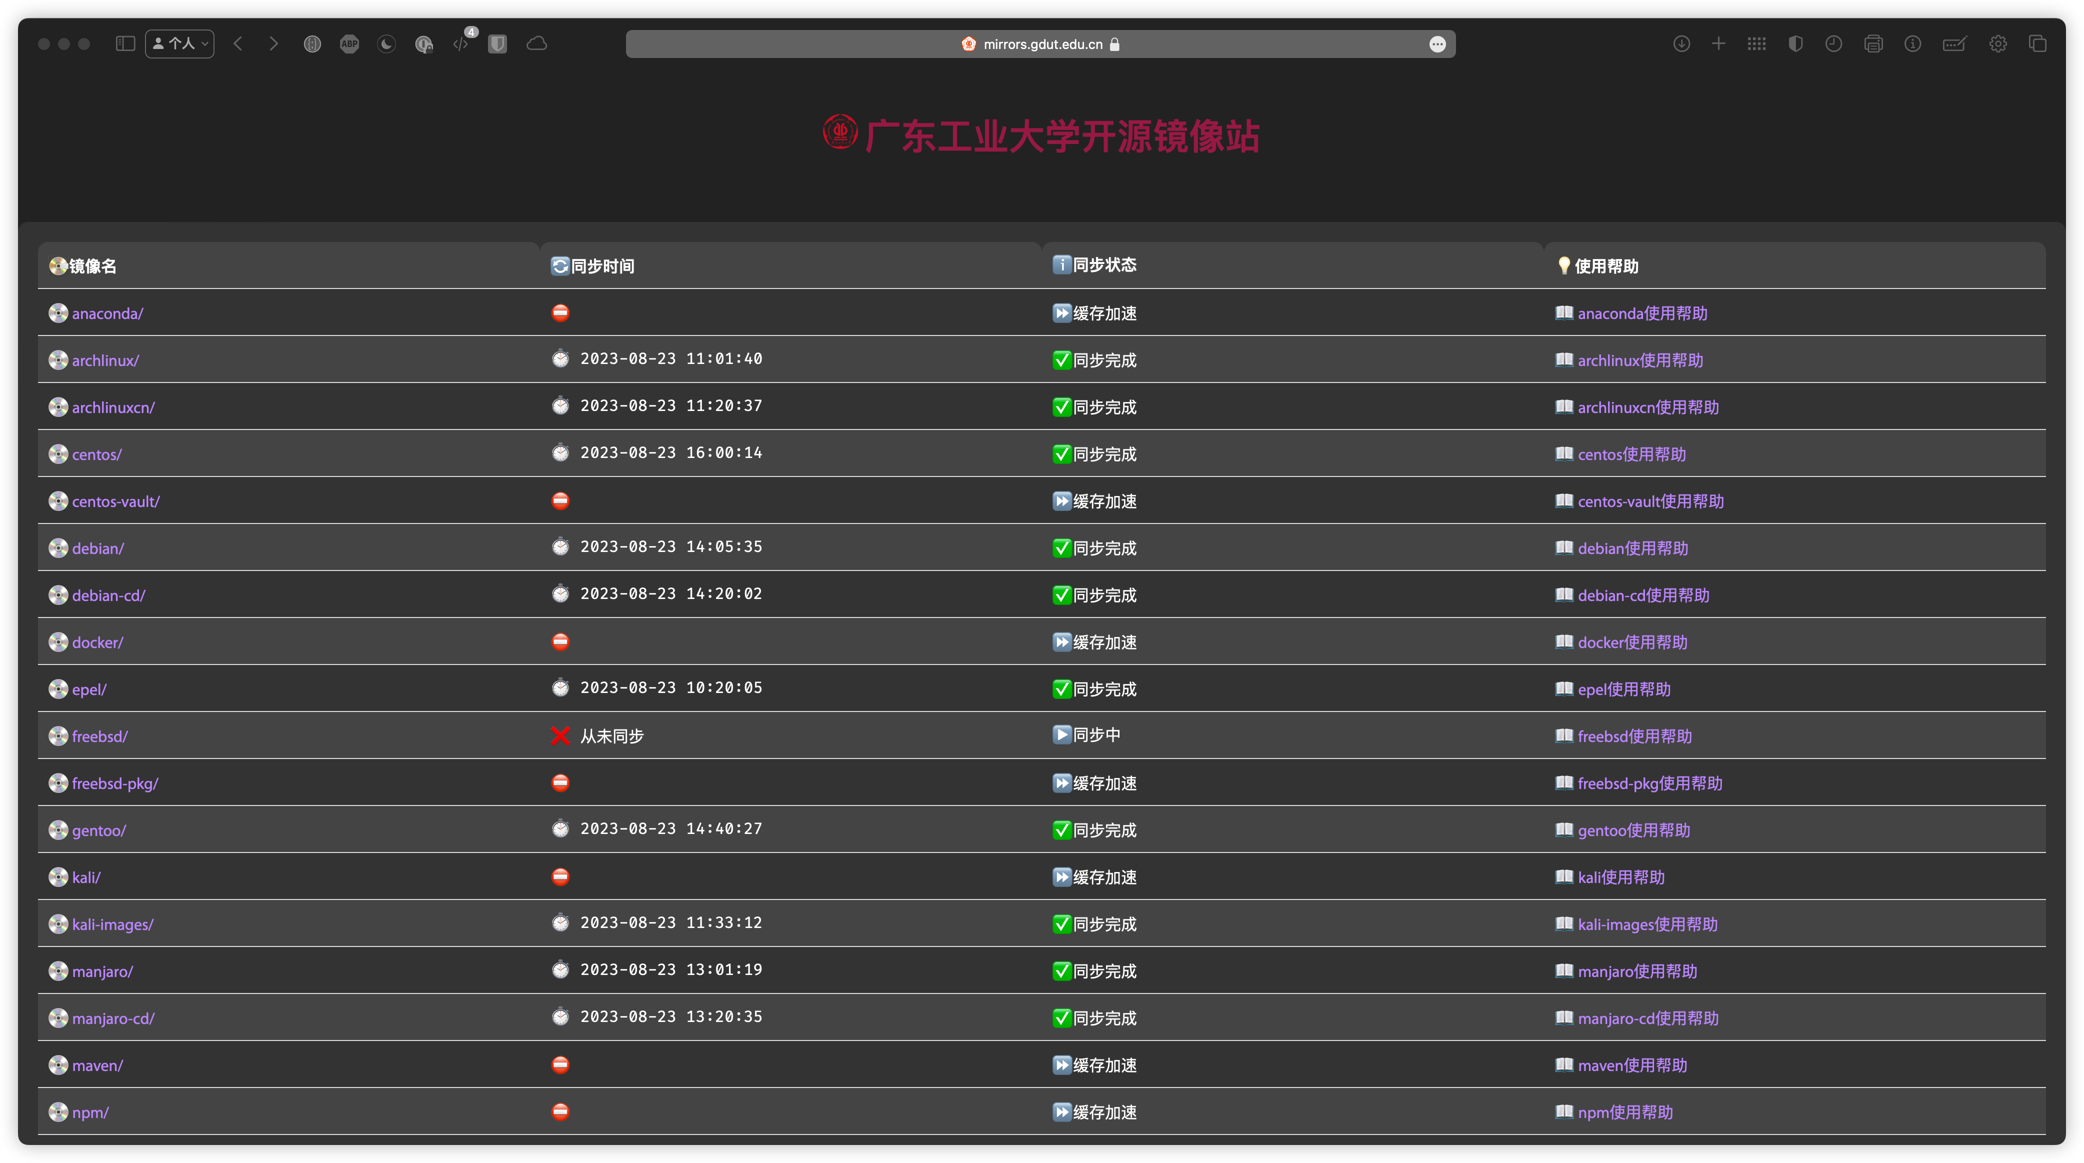Open the 个人 profile dropdown
This screenshot has width=2084, height=1163.
179,43
